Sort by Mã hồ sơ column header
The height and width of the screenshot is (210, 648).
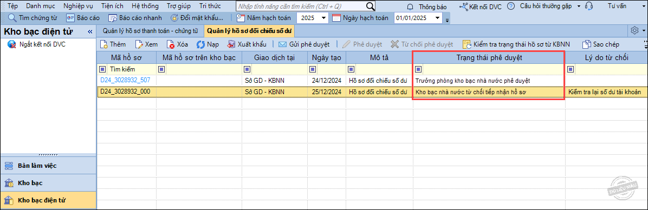126,58
